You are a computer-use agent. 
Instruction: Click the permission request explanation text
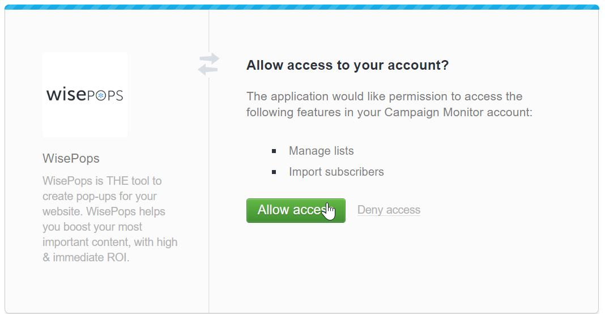pos(389,104)
